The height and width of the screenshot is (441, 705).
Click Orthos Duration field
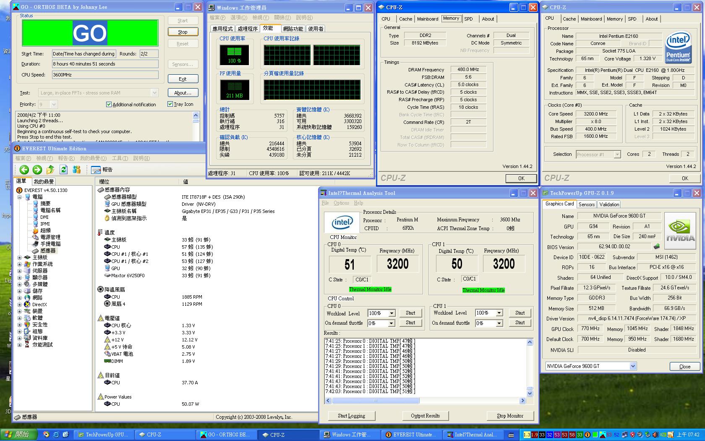(105, 64)
